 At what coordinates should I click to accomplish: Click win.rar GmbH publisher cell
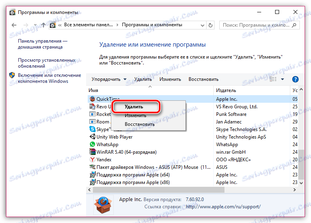click(x=231, y=152)
